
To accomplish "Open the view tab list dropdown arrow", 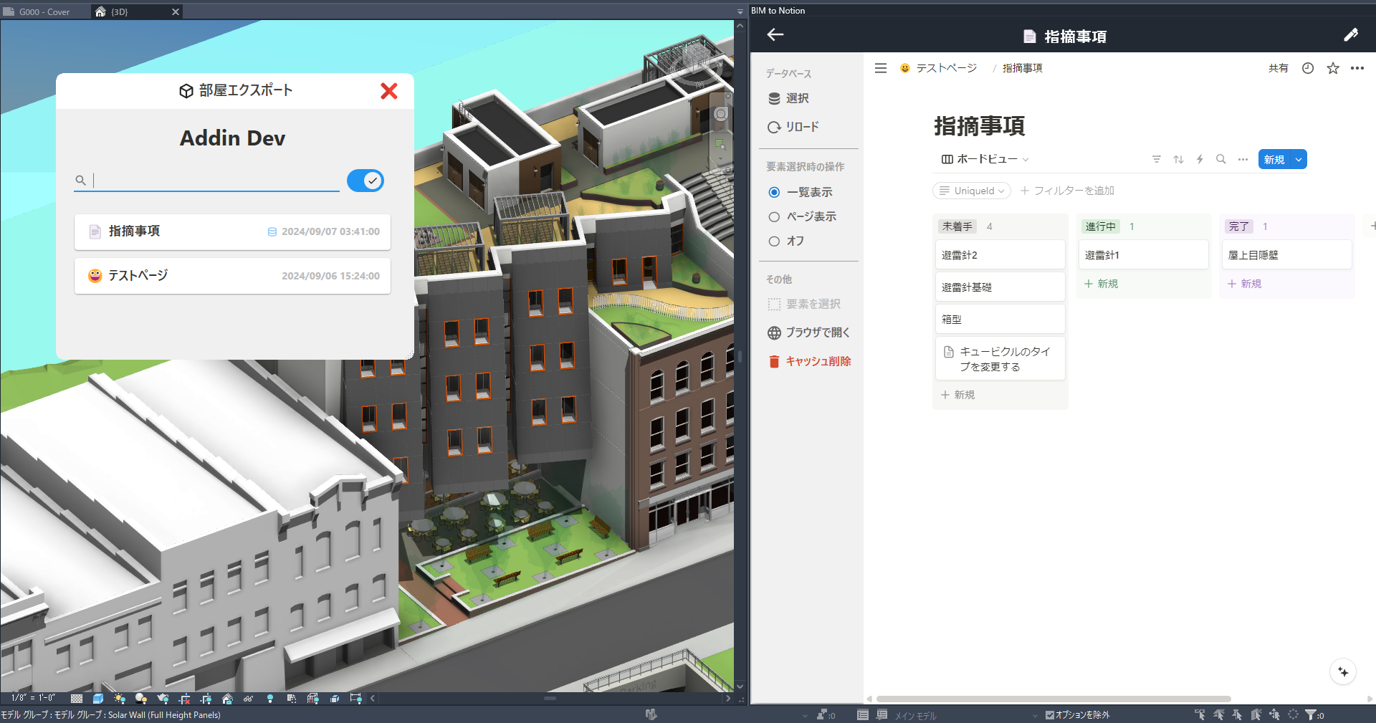I will 740,12.
